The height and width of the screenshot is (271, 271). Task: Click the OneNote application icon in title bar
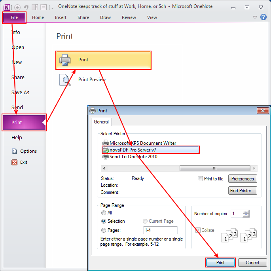coord(7,8)
